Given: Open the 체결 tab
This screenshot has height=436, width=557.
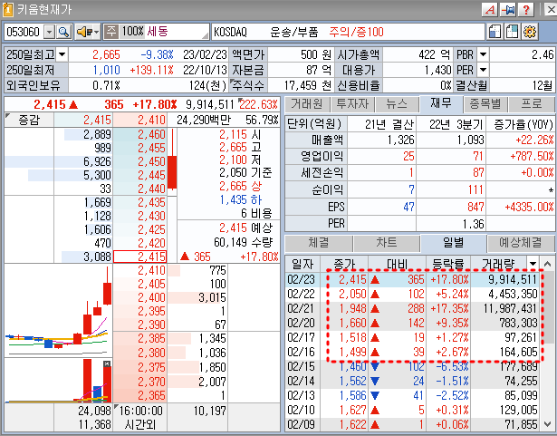Looking at the screenshot, I should pyautogui.click(x=318, y=243).
